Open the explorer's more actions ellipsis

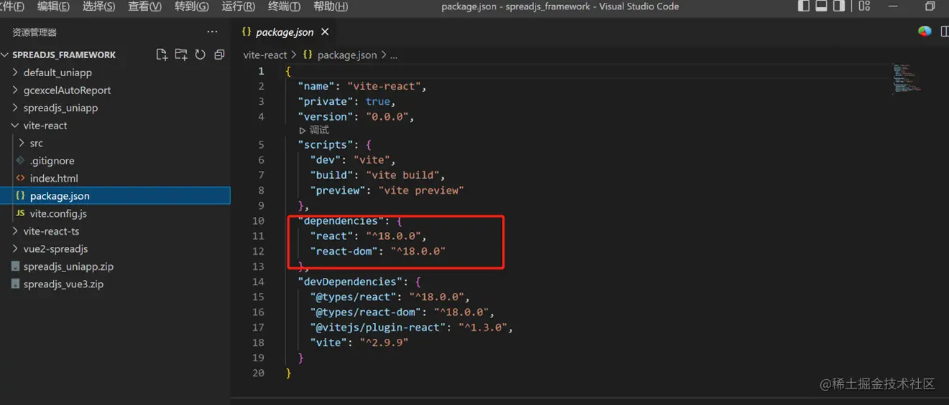[212, 32]
